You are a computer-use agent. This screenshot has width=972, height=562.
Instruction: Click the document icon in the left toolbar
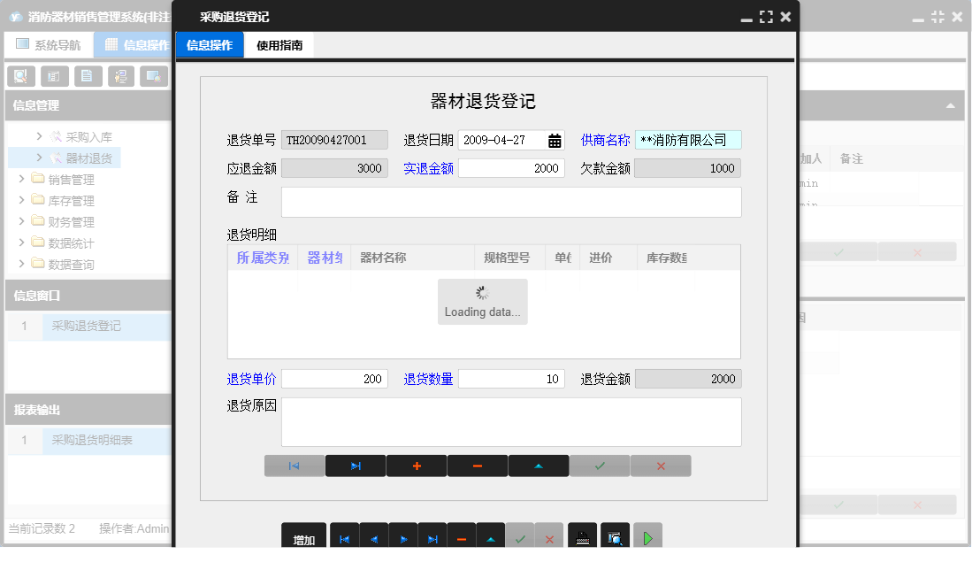tap(88, 76)
